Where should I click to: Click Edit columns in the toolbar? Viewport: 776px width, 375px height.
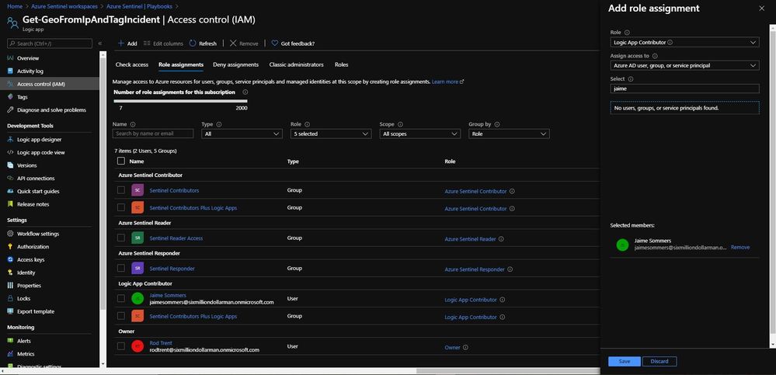tap(163, 43)
